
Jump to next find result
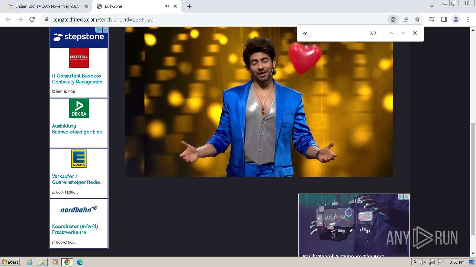(403, 33)
